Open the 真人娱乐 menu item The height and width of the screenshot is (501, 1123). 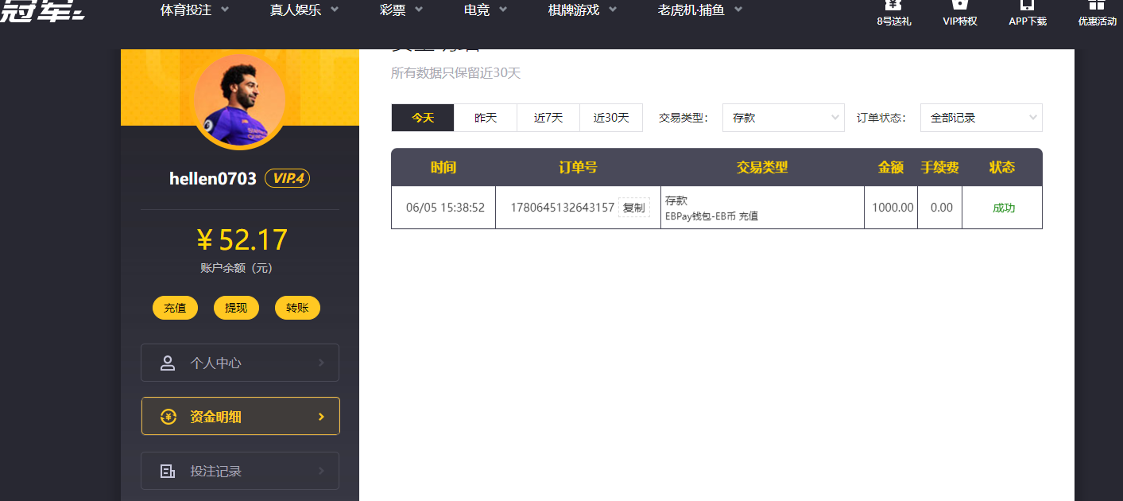(296, 10)
